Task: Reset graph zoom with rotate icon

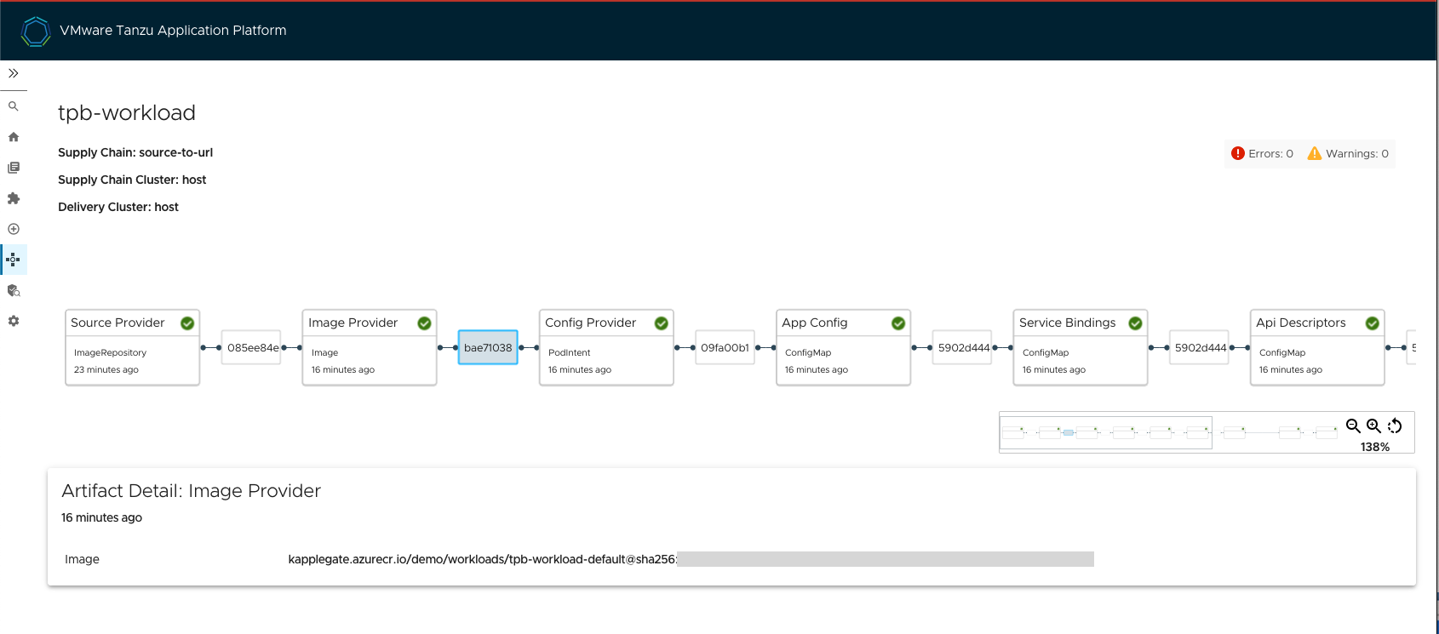Action: pos(1395,426)
